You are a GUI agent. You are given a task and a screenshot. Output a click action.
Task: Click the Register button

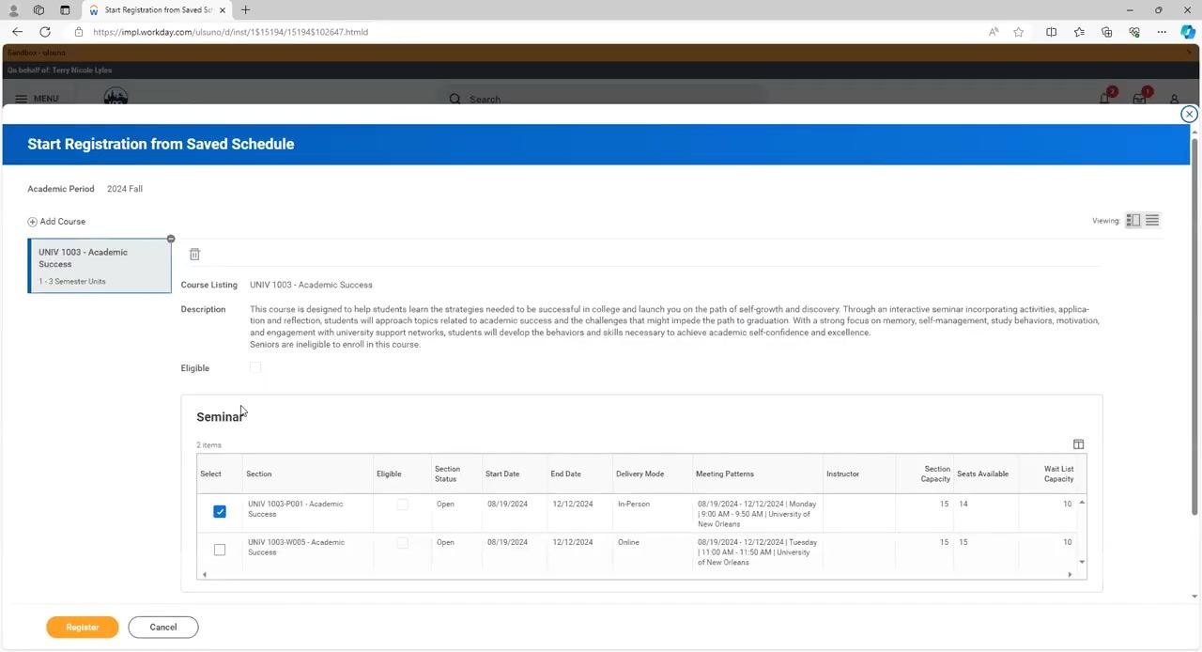(x=83, y=628)
